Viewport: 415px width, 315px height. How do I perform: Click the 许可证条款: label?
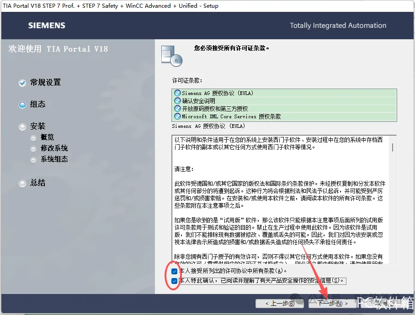187,80
